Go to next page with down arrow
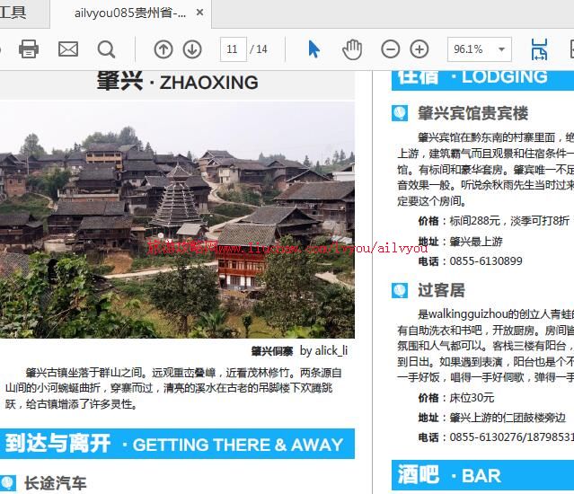Image resolution: width=574 pixels, height=494 pixels. 192,49
